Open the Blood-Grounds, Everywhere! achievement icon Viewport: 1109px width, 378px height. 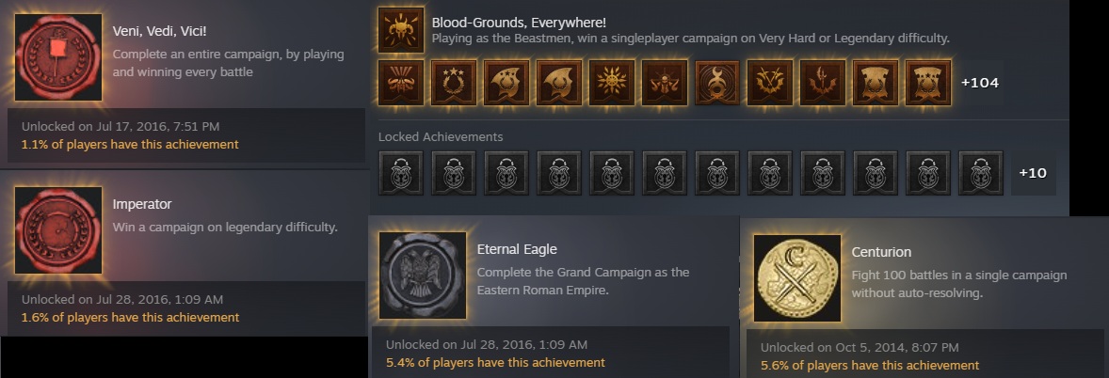click(401, 30)
